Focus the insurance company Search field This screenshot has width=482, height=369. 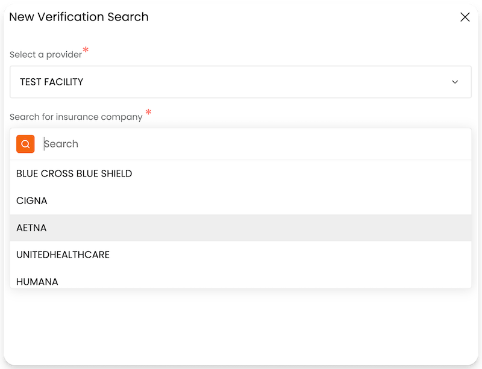pyautogui.click(x=253, y=144)
